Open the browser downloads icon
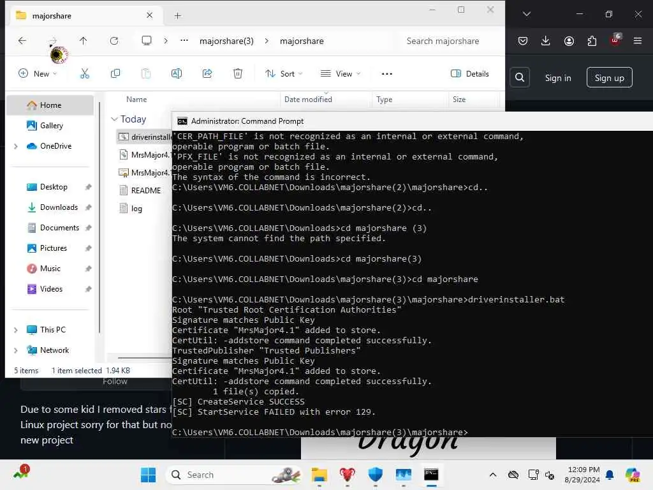 point(546,41)
